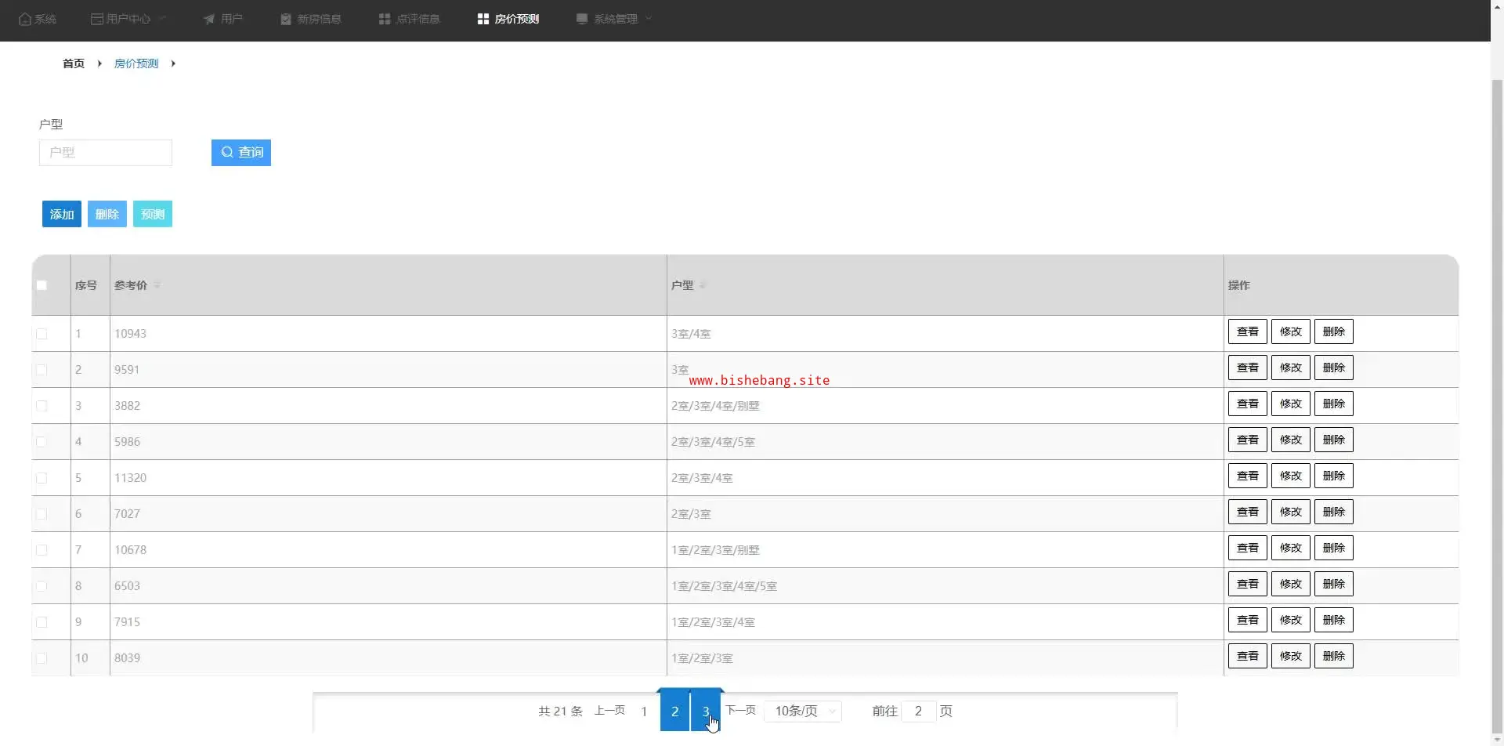
Task: Go to page 1 in pagination
Action: click(x=644, y=712)
